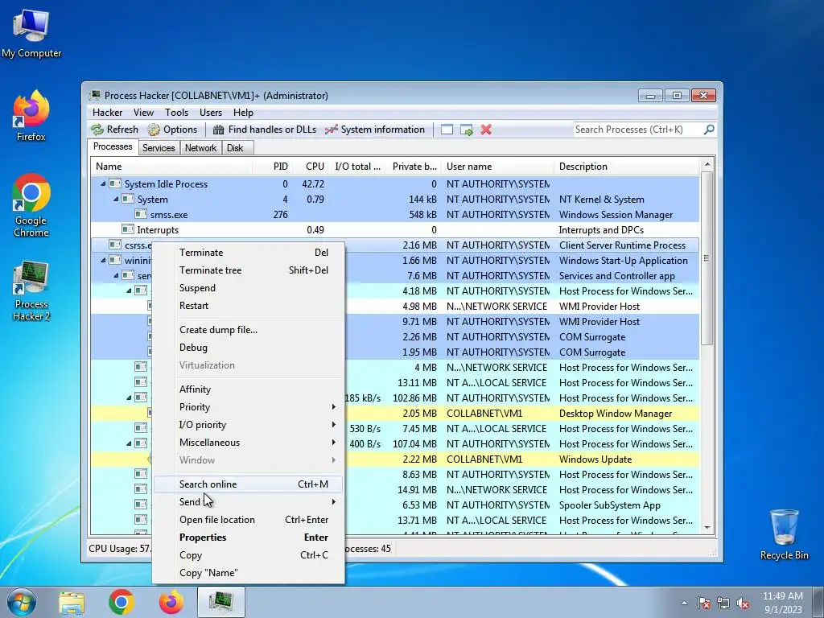Image resolution: width=824 pixels, height=618 pixels.
Task: Collapse System Idle Process tree node
Action: pos(103,184)
